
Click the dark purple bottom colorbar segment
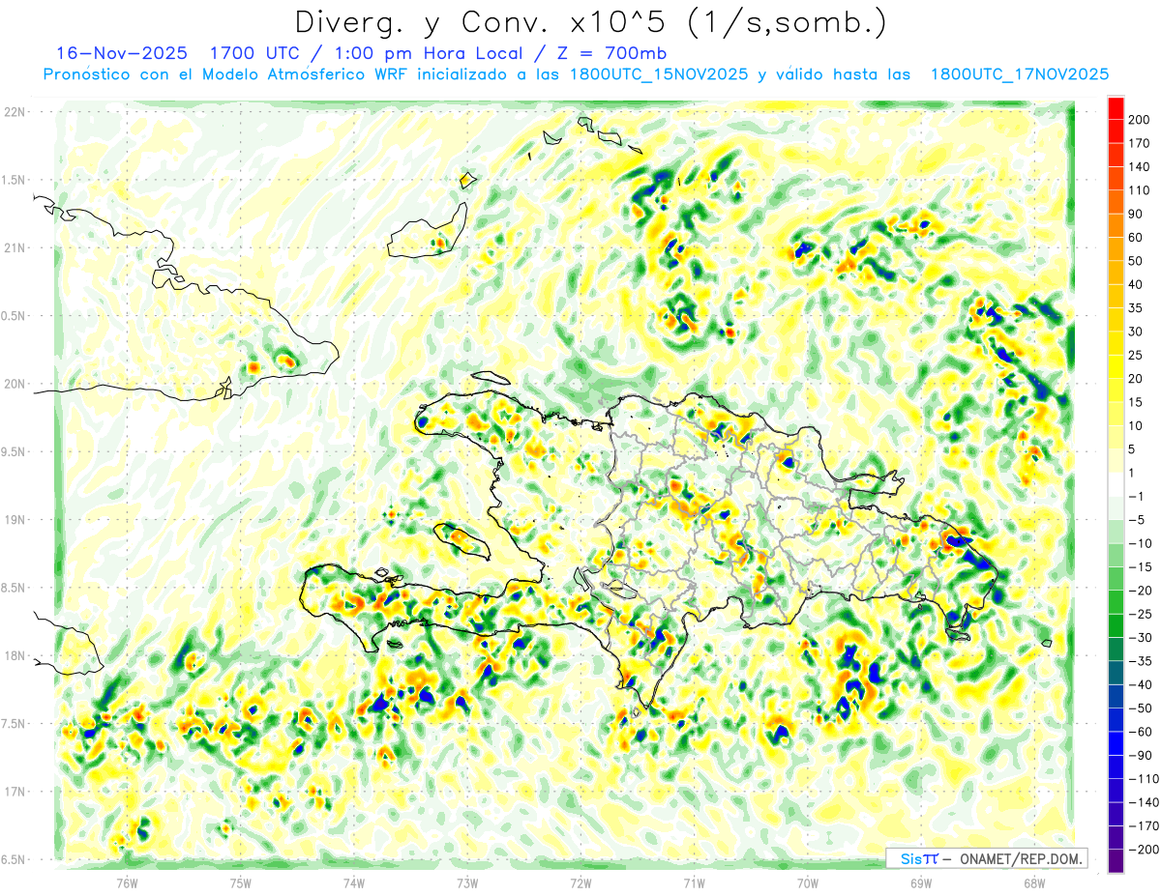point(1116,861)
